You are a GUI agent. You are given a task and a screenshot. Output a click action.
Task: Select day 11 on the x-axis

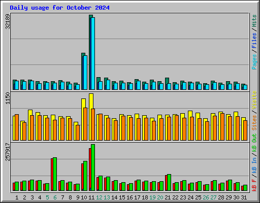point(91,197)
